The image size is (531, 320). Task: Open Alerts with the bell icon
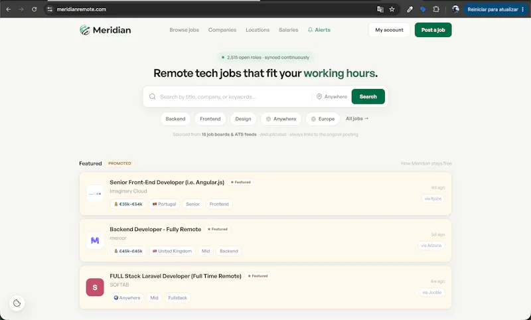pyautogui.click(x=319, y=30)
